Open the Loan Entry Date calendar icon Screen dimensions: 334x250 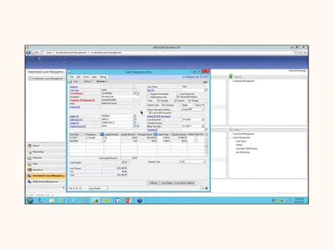tap(203, 119)
